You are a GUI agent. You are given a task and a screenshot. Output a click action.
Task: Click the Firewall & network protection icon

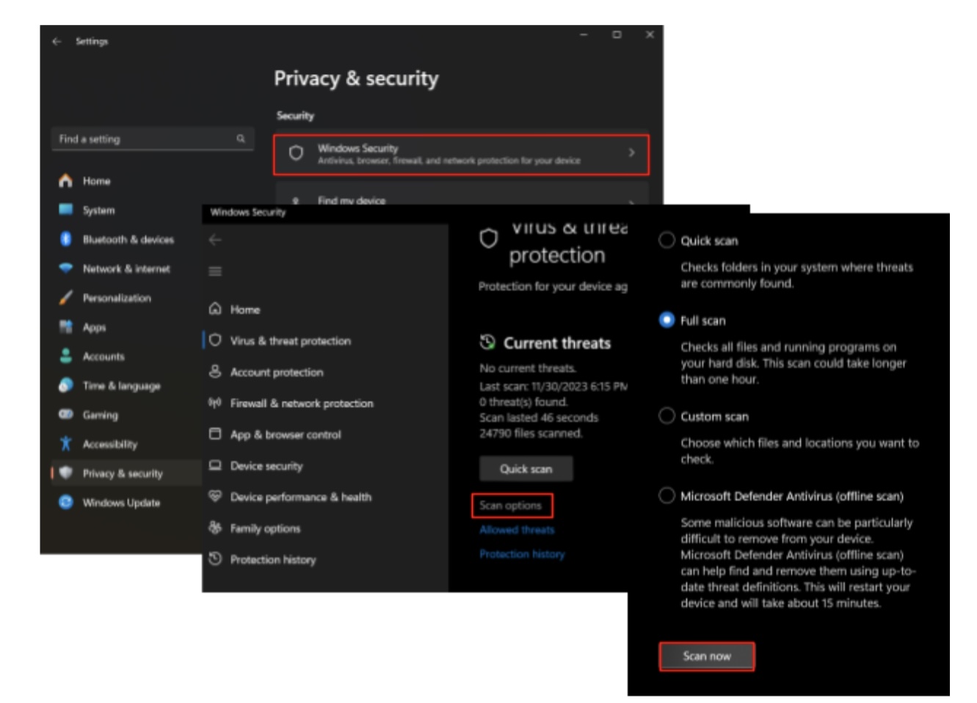[215, 403]
